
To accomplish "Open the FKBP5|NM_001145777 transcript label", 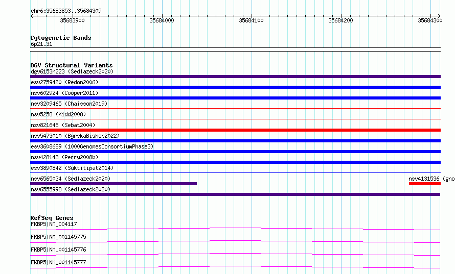I will pyautogui.click(x=58, y=262).
